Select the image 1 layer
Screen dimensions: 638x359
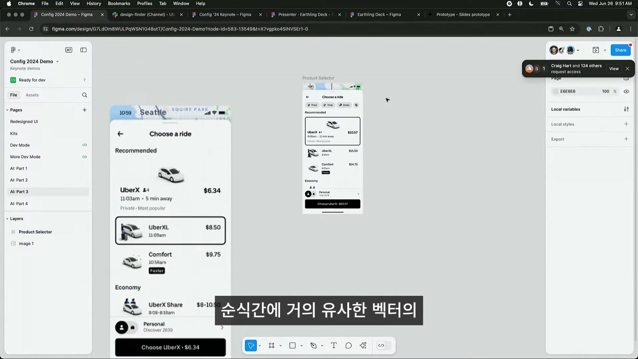point(26,244)
